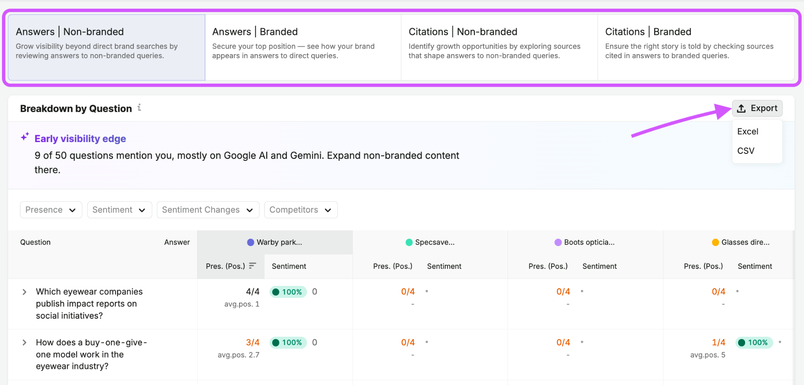Open the Presence filter dropdown
The image size is (804, 385).
click(x=51, y=210)
